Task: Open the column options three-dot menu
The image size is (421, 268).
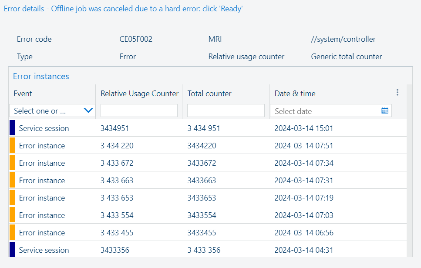Action: [397, 93]
